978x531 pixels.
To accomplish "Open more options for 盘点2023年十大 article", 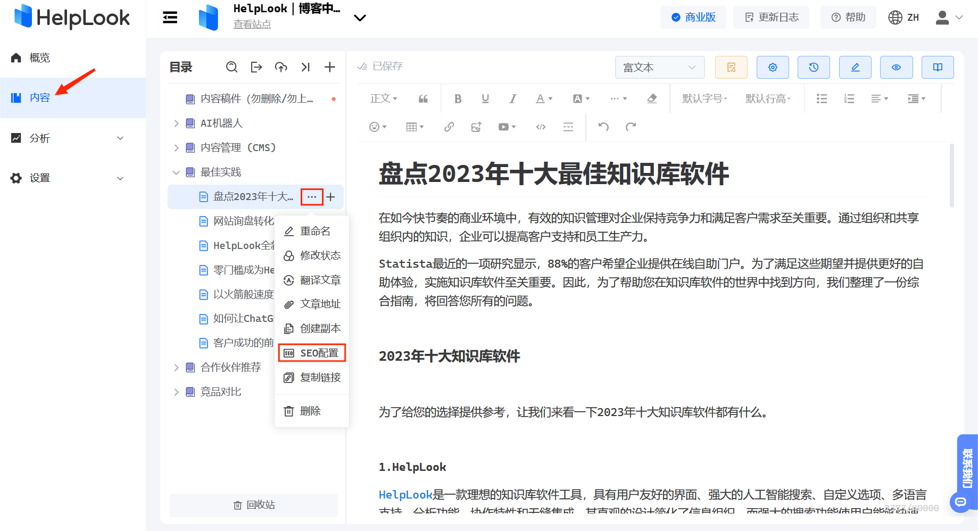I will 312,197.
